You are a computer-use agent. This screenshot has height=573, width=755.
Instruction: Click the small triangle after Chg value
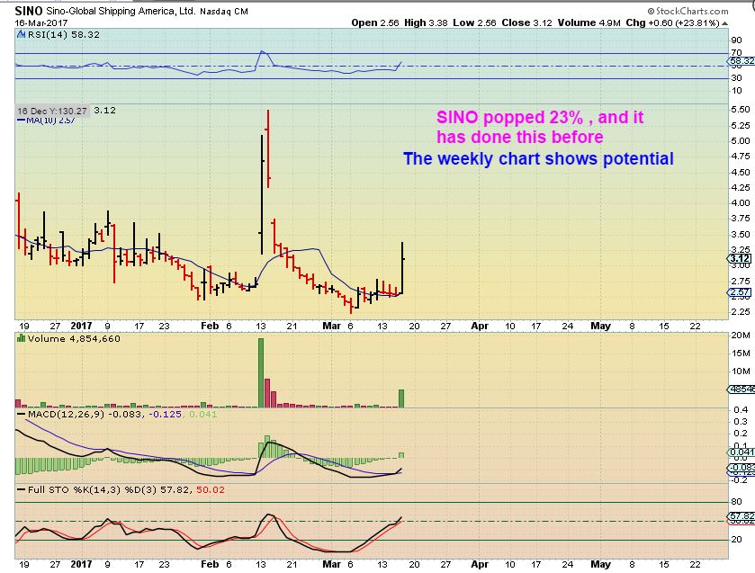tap(725, 23)
